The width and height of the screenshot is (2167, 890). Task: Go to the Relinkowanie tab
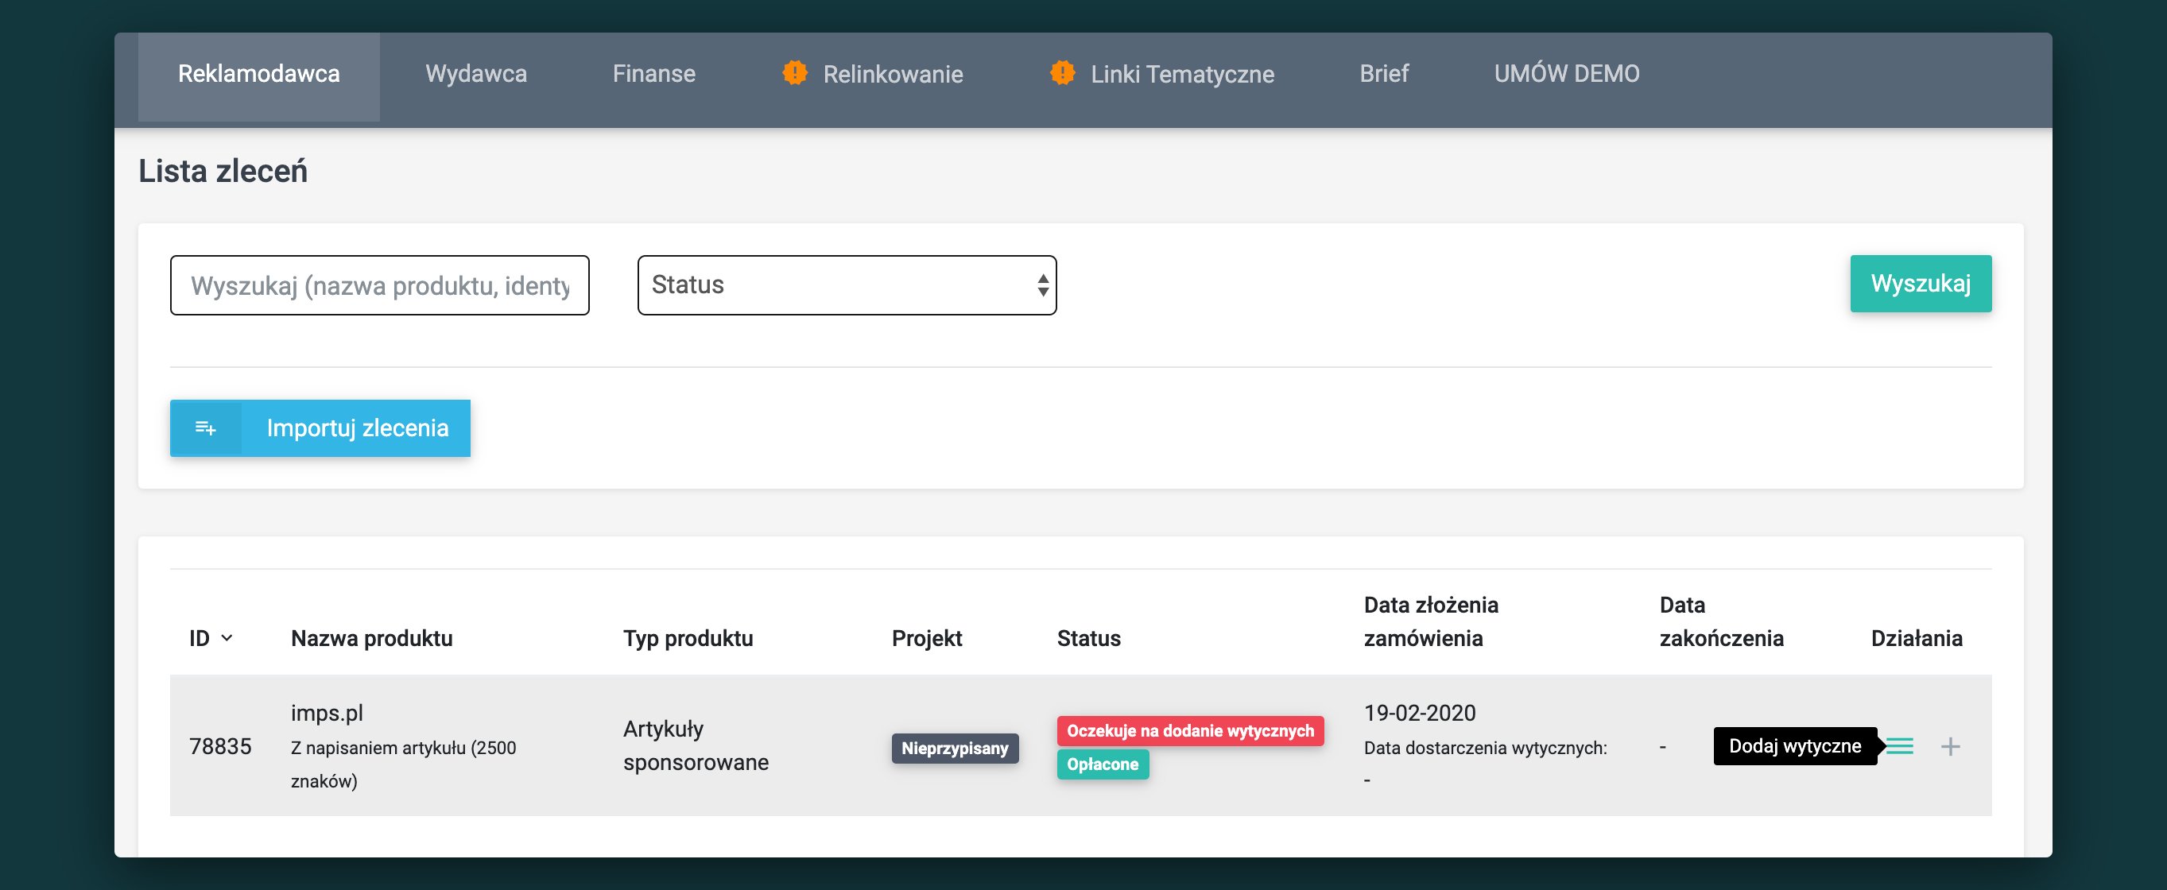point(893,74)
